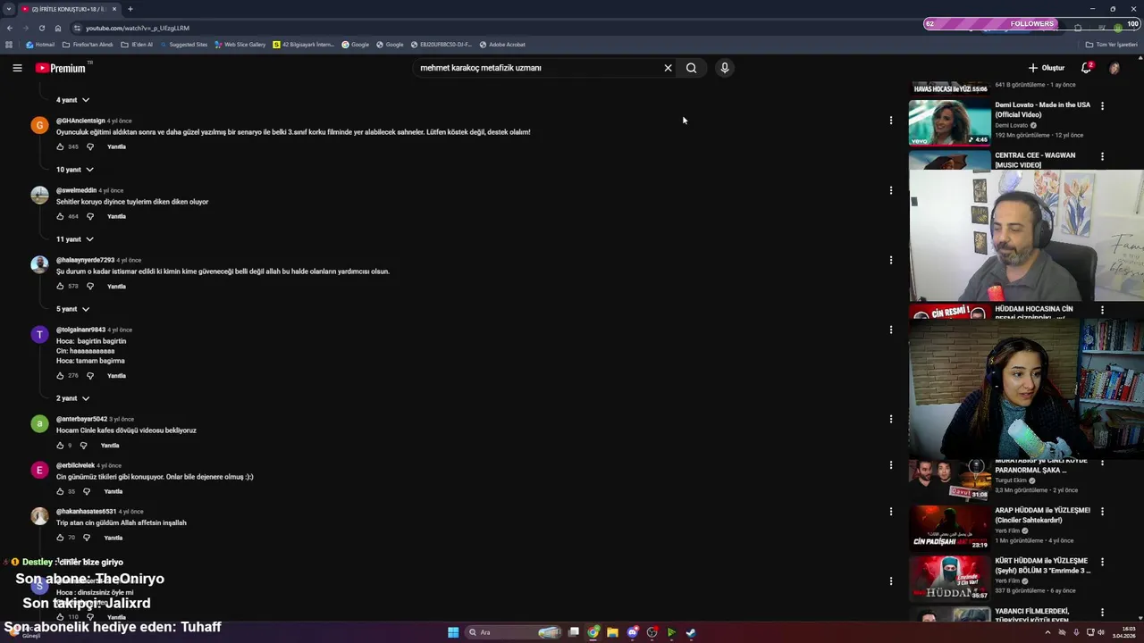Open Hotmail bookmark
This screenshot has width=1144, height=643.
40,45
